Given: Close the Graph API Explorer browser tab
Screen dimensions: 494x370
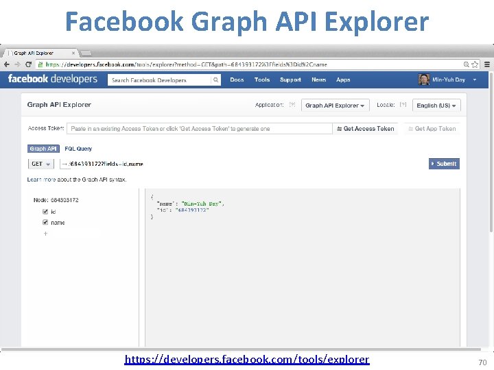Looking at the screenshot, I should (73, 53).
